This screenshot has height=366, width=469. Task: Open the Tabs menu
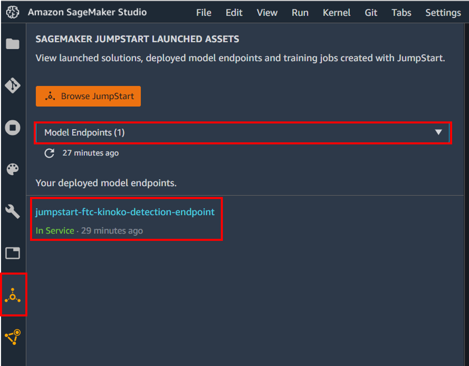401,12
